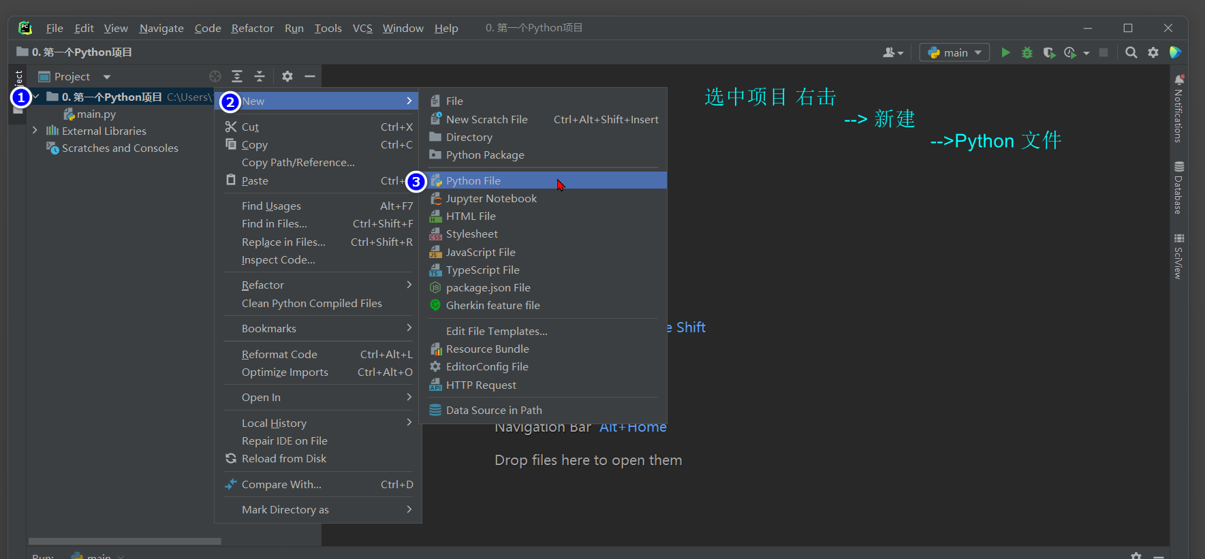Run with Coverage shield icon
Screen dimensions: 1205x559
[x=1049, y=52]
